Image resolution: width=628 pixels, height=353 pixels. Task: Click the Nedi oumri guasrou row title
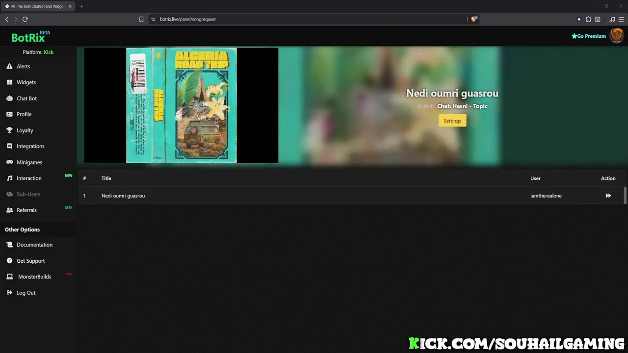(x=123, y=196)
